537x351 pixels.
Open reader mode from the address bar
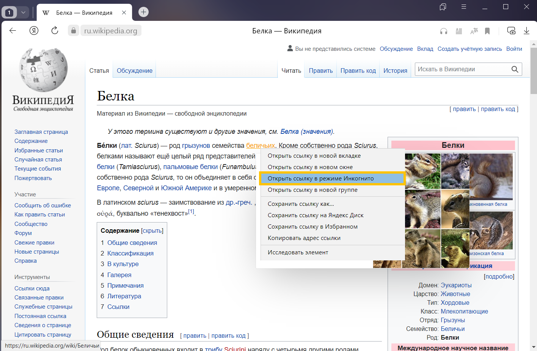pos(459,31)
